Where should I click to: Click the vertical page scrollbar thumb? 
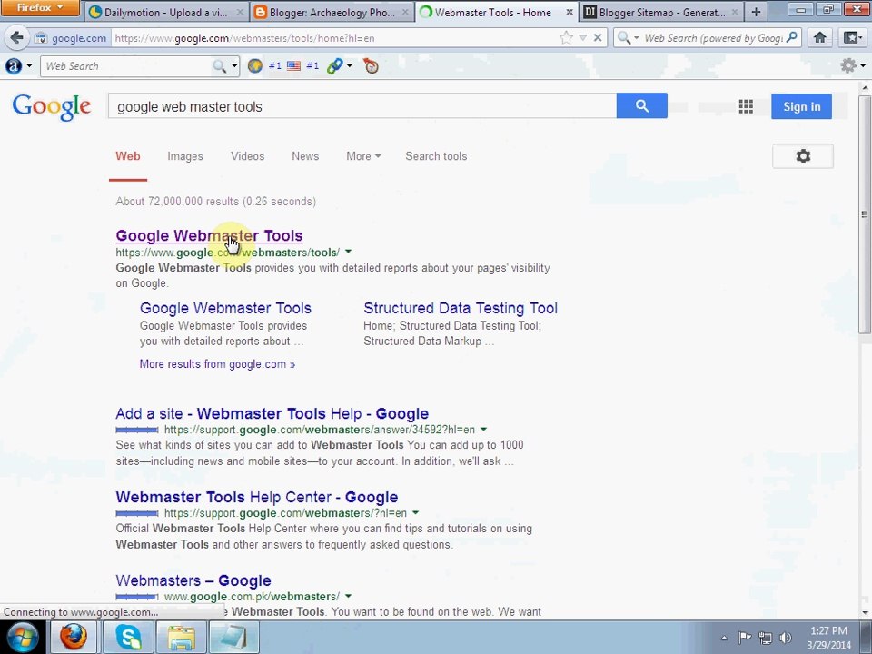coord(865,214)
